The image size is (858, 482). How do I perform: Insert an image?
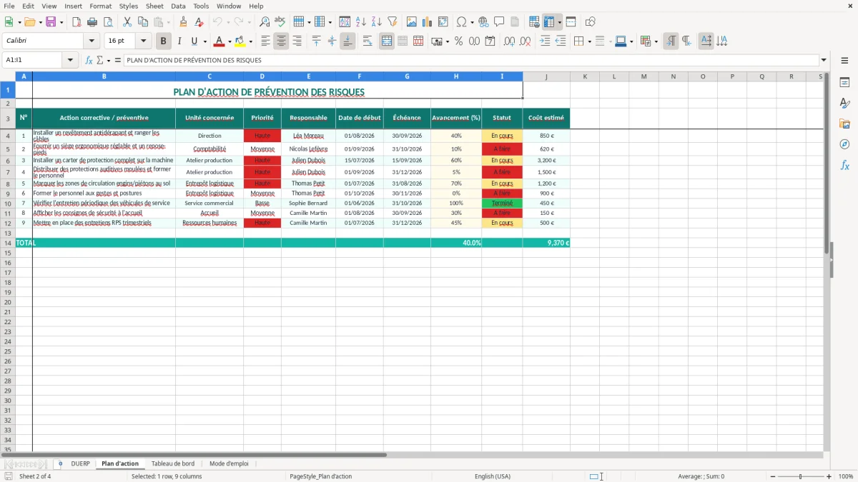[x=412, y=22]
